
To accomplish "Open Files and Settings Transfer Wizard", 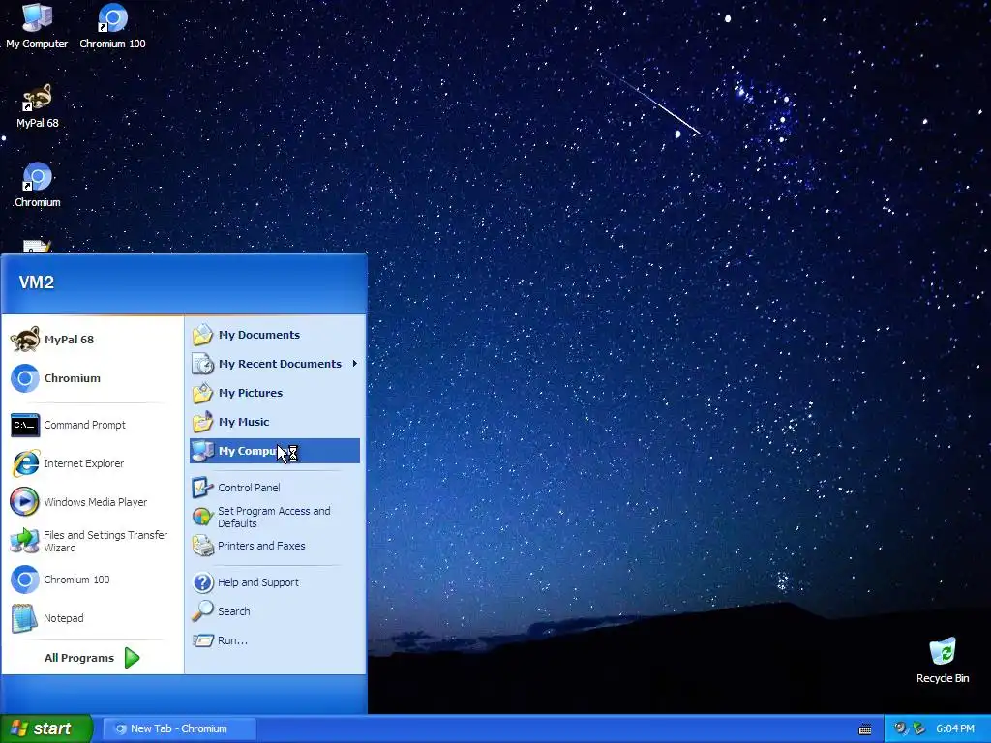I will [92, 541].
